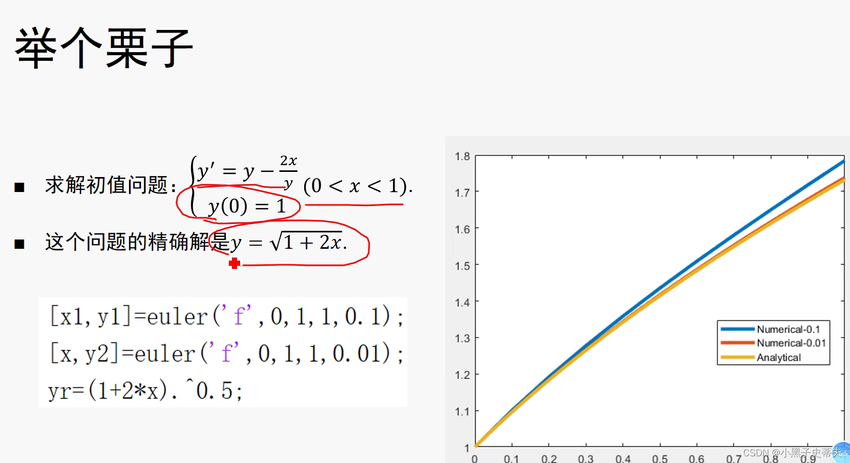Click legend entry Numerical-0.1

click(x=788, y=329)
